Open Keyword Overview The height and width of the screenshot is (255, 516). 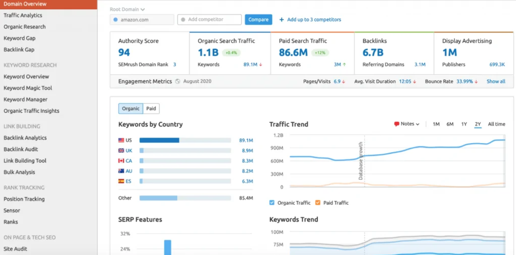coord(26,77)
